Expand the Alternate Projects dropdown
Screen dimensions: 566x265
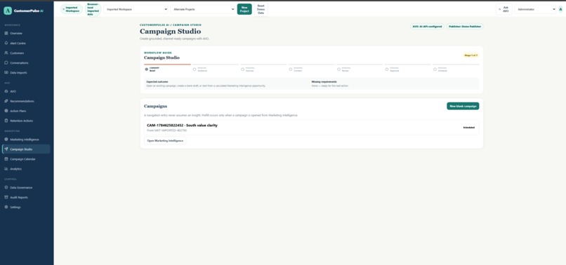point(203,9)
